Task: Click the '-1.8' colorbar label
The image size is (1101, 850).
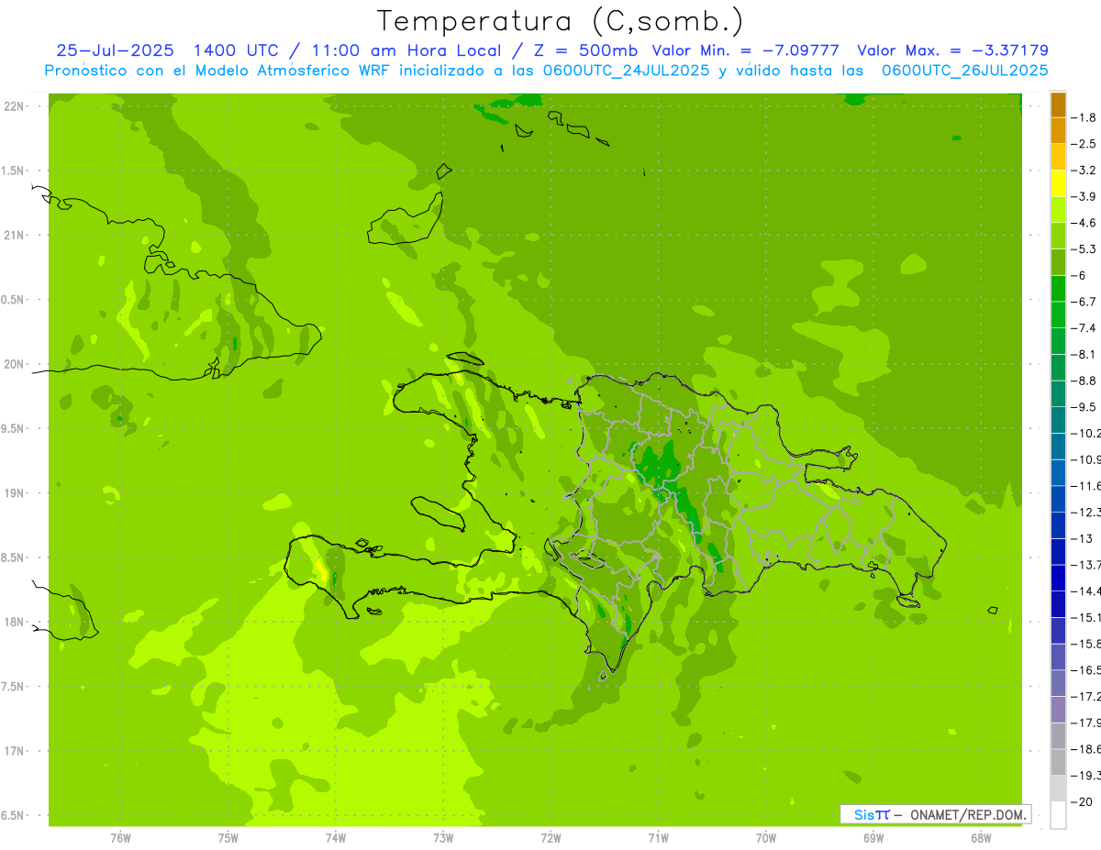Action: pos(1085,117)
